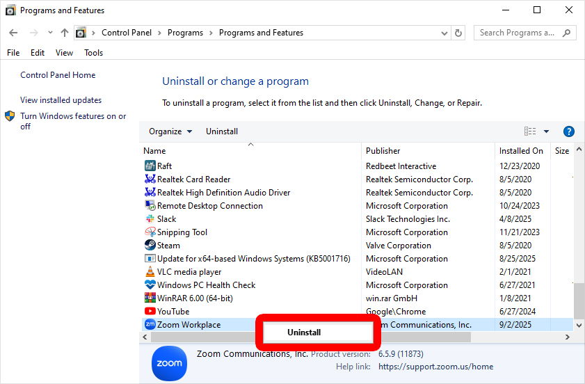This screenshot has height=384, width=585.
Task: Click the Control Panel breadcrumb
Action: (127, 33)
